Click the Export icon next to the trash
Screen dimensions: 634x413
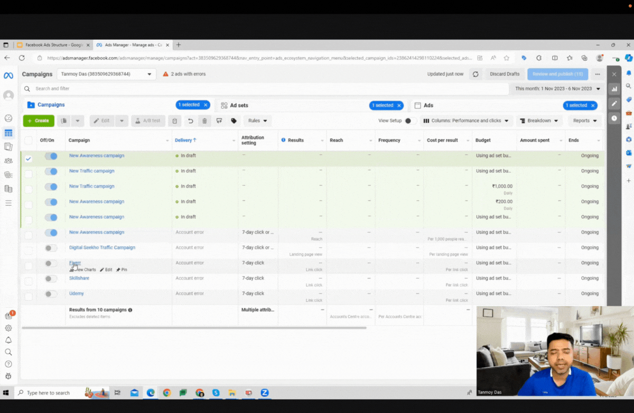click(x=219, y=121)
